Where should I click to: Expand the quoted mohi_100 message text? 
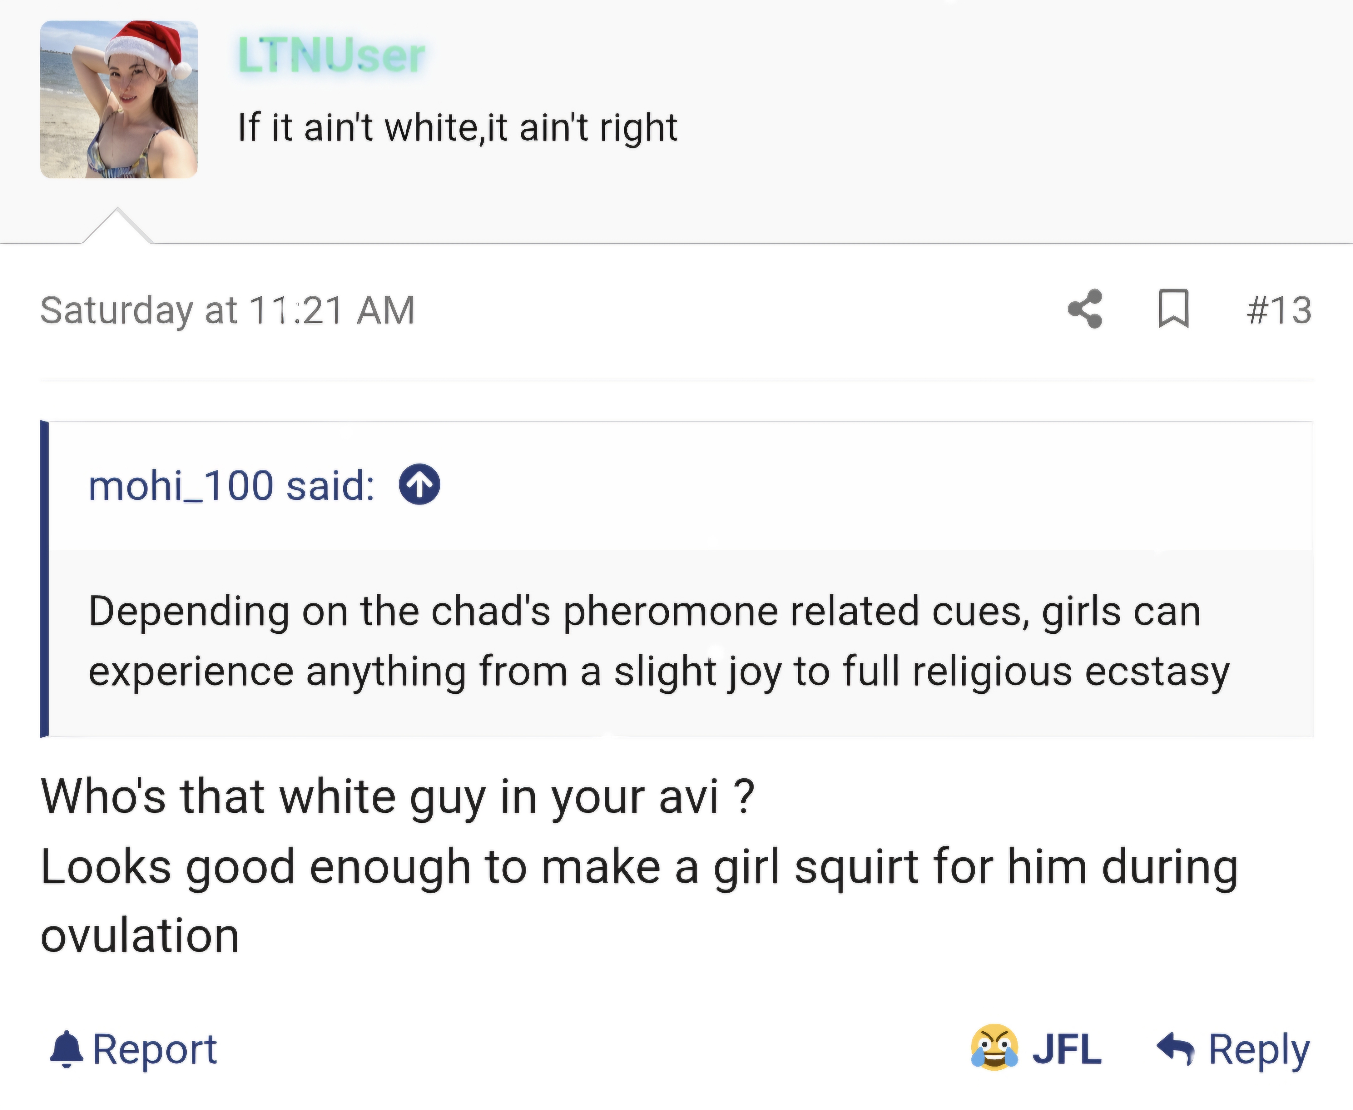(x=659, y=641)
